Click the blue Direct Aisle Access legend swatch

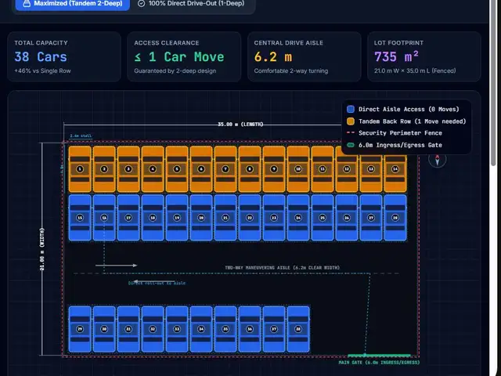[x=351, y=109]
